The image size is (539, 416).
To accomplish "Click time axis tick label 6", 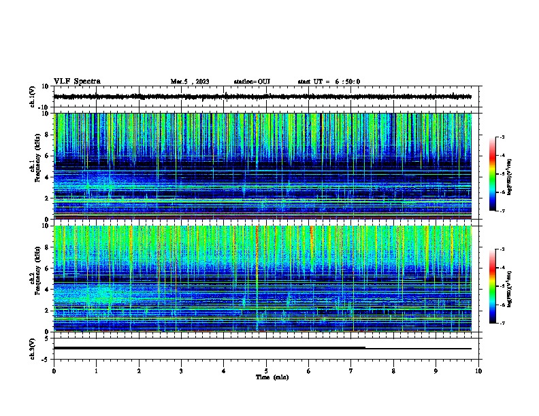I will pos(309,370).
